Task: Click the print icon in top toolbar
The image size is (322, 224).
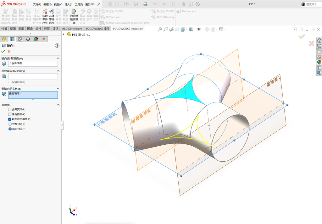Action: (145, 4)
